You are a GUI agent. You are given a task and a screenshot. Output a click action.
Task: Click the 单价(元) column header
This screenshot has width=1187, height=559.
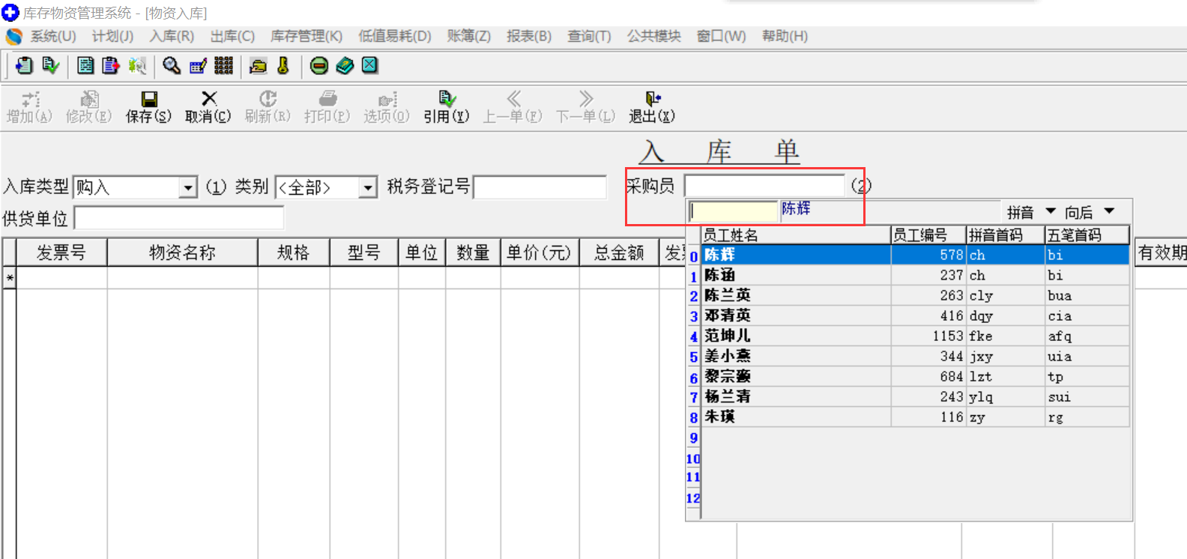pyautogui.click(x=540, y=253)
